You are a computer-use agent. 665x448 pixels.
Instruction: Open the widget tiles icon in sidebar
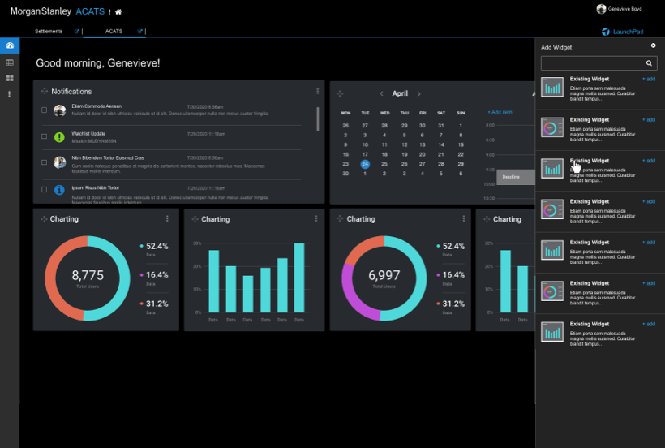point(10,78)
